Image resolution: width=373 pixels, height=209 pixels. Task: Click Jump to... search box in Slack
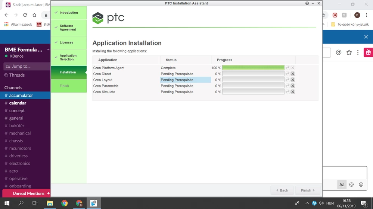(27, 66)
